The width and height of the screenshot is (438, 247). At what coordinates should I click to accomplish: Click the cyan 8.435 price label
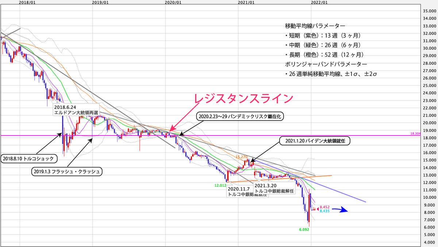[x=324, y=211]
